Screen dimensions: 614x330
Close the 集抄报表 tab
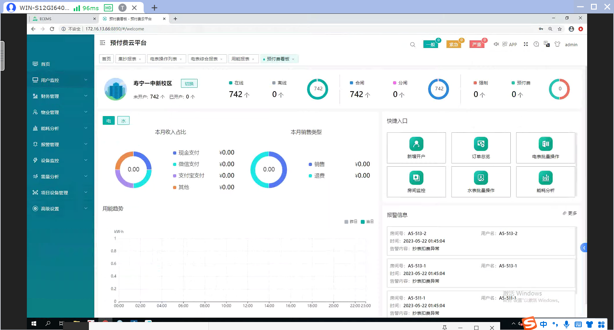140,59
